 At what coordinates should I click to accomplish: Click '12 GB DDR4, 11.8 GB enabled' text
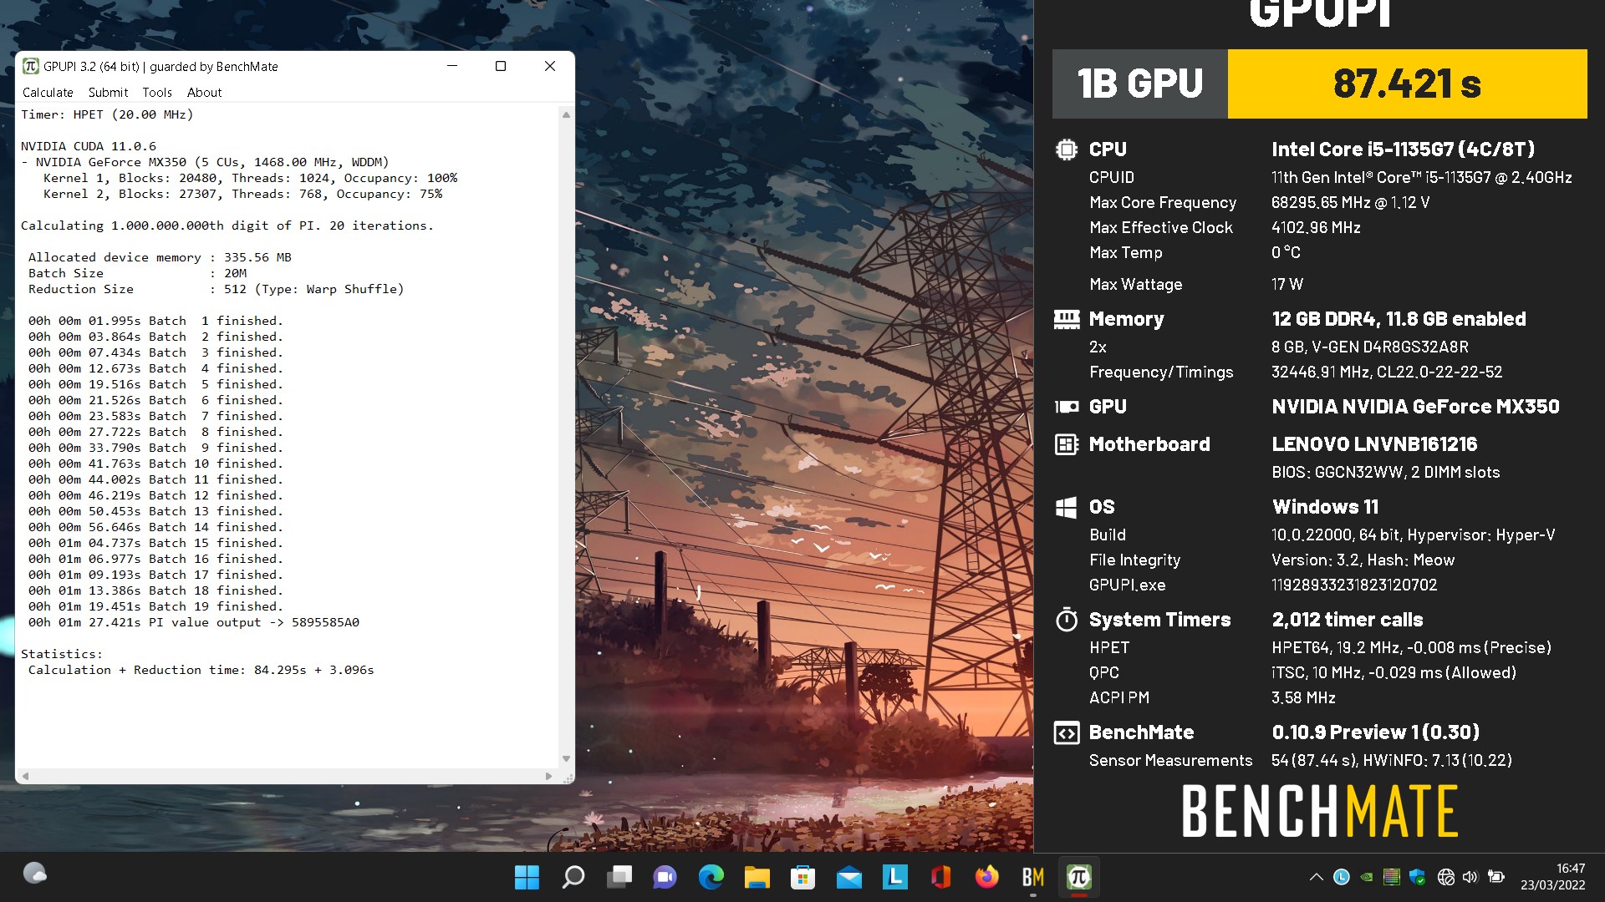(1399, 319)
